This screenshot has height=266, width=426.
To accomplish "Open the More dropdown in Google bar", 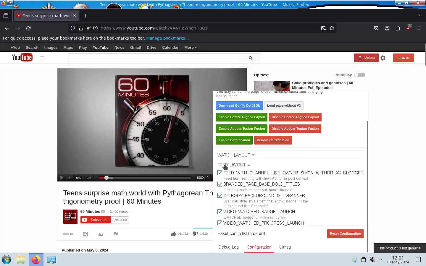I will pyautogui.click(x=190, y=48).
